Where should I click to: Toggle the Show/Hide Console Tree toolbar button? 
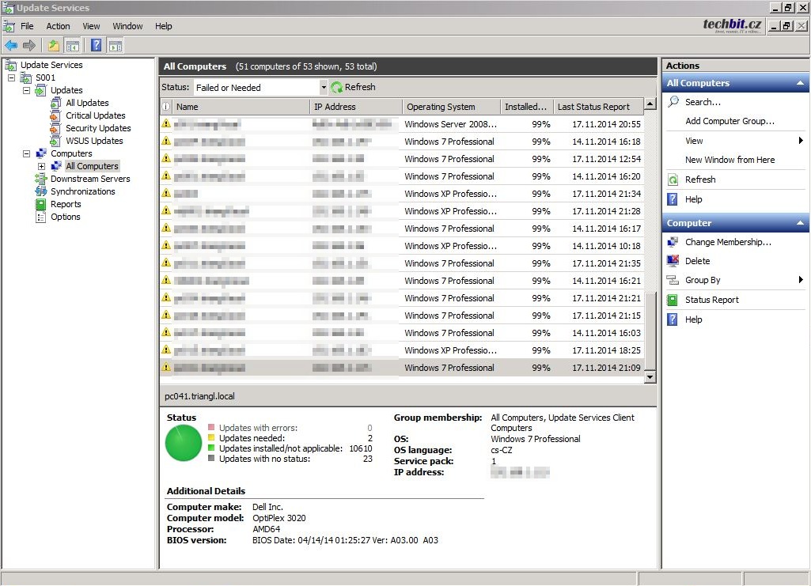[73, 46]
